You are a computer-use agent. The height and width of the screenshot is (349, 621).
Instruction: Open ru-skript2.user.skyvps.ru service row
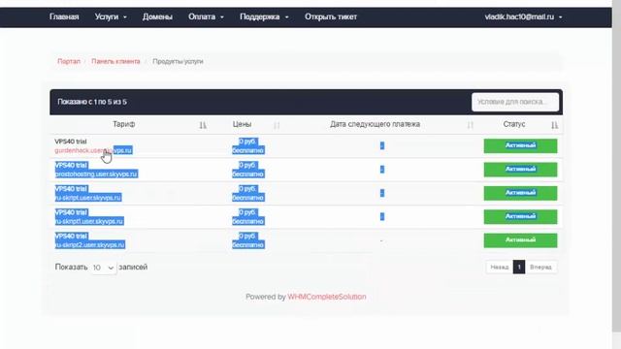click(90, 245)
